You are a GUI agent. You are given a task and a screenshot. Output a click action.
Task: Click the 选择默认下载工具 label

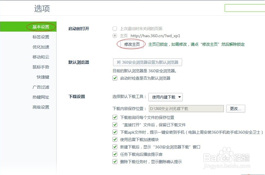[129, 97]
